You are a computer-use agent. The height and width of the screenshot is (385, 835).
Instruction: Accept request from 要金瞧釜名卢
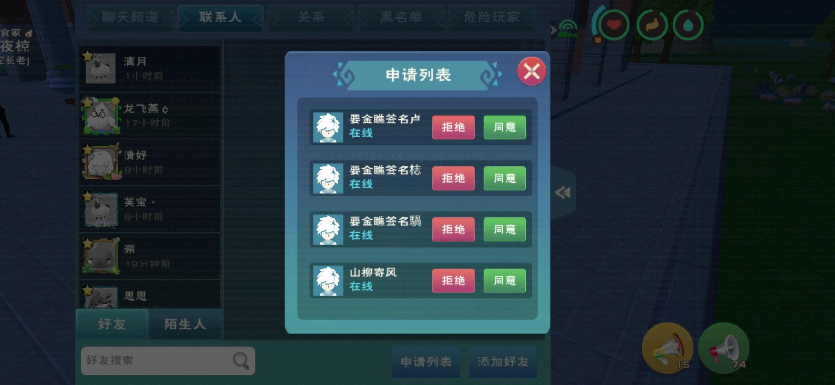coord(504,127)
